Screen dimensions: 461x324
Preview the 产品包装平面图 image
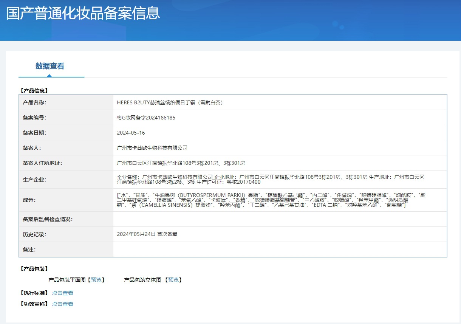(x=96, y=280)
